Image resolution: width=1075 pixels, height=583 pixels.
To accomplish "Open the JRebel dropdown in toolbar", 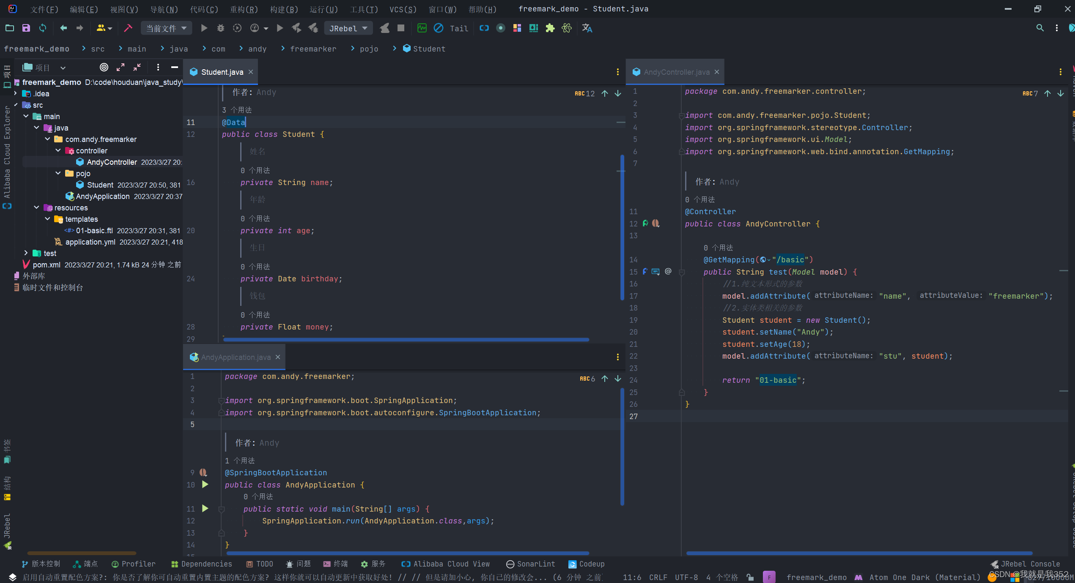I will pos(348,28).
